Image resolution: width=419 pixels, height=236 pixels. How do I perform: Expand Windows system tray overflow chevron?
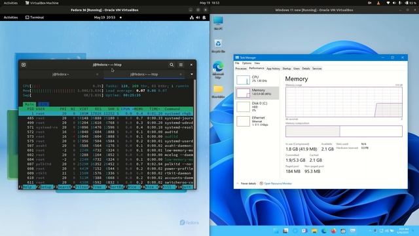coord(370,231)
